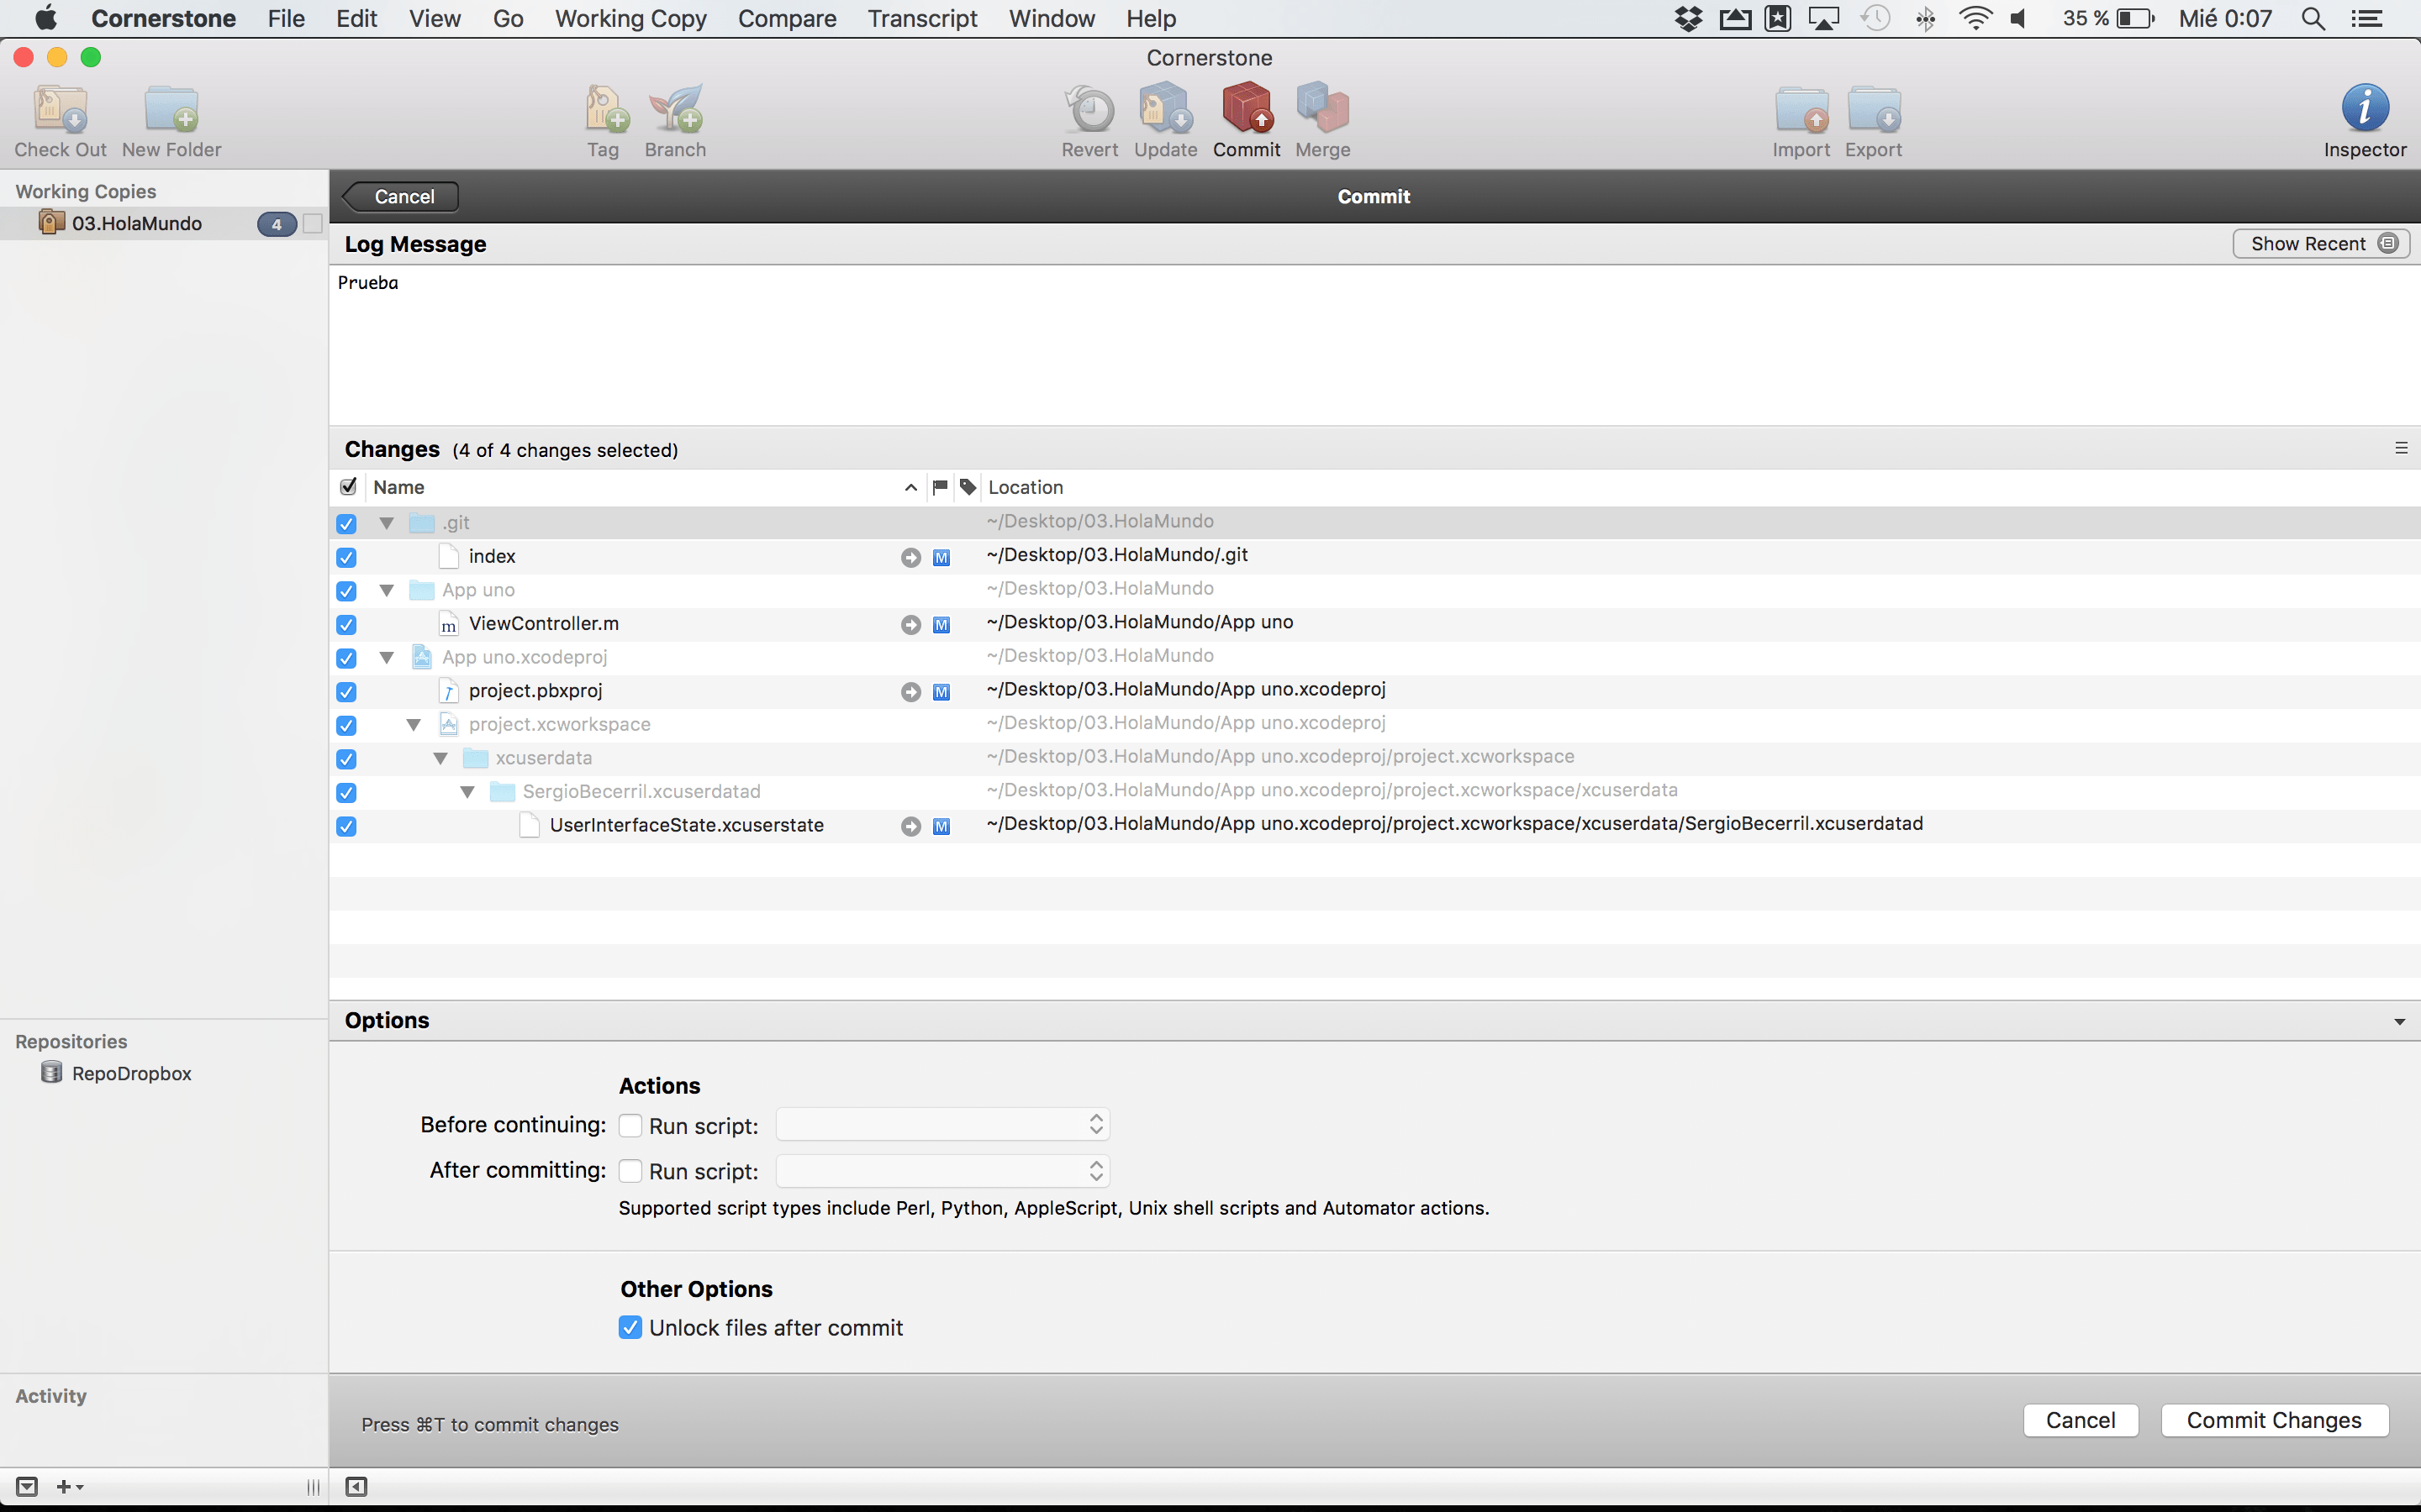Click the M status badge for ViewController.m
Image resolution: width=2421 pixels, height=1512 pixels.
coord(941,625)
